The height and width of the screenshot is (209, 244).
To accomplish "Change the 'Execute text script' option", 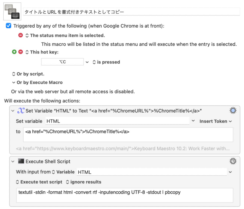I will click(39, 182).
